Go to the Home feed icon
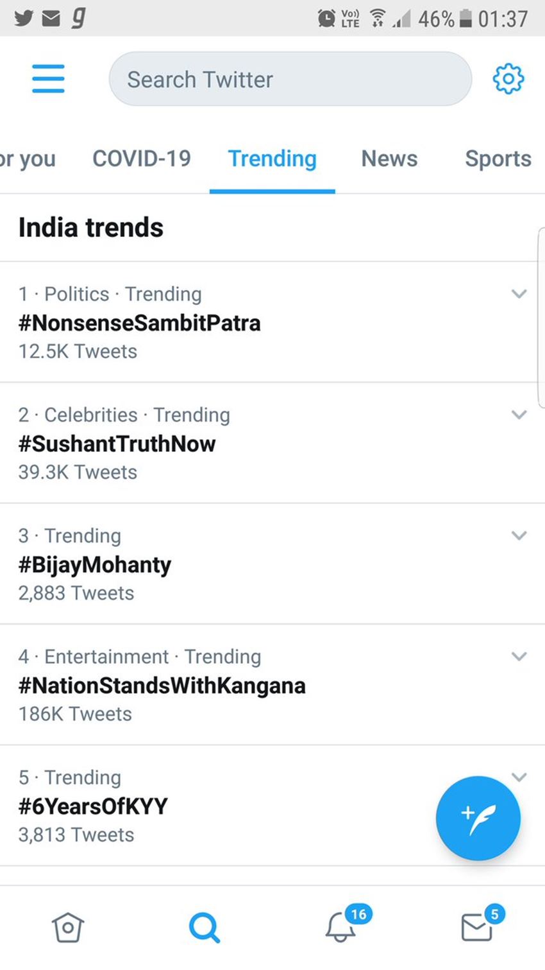Viewport: 545px width, 970px height. tap(68, 928)
